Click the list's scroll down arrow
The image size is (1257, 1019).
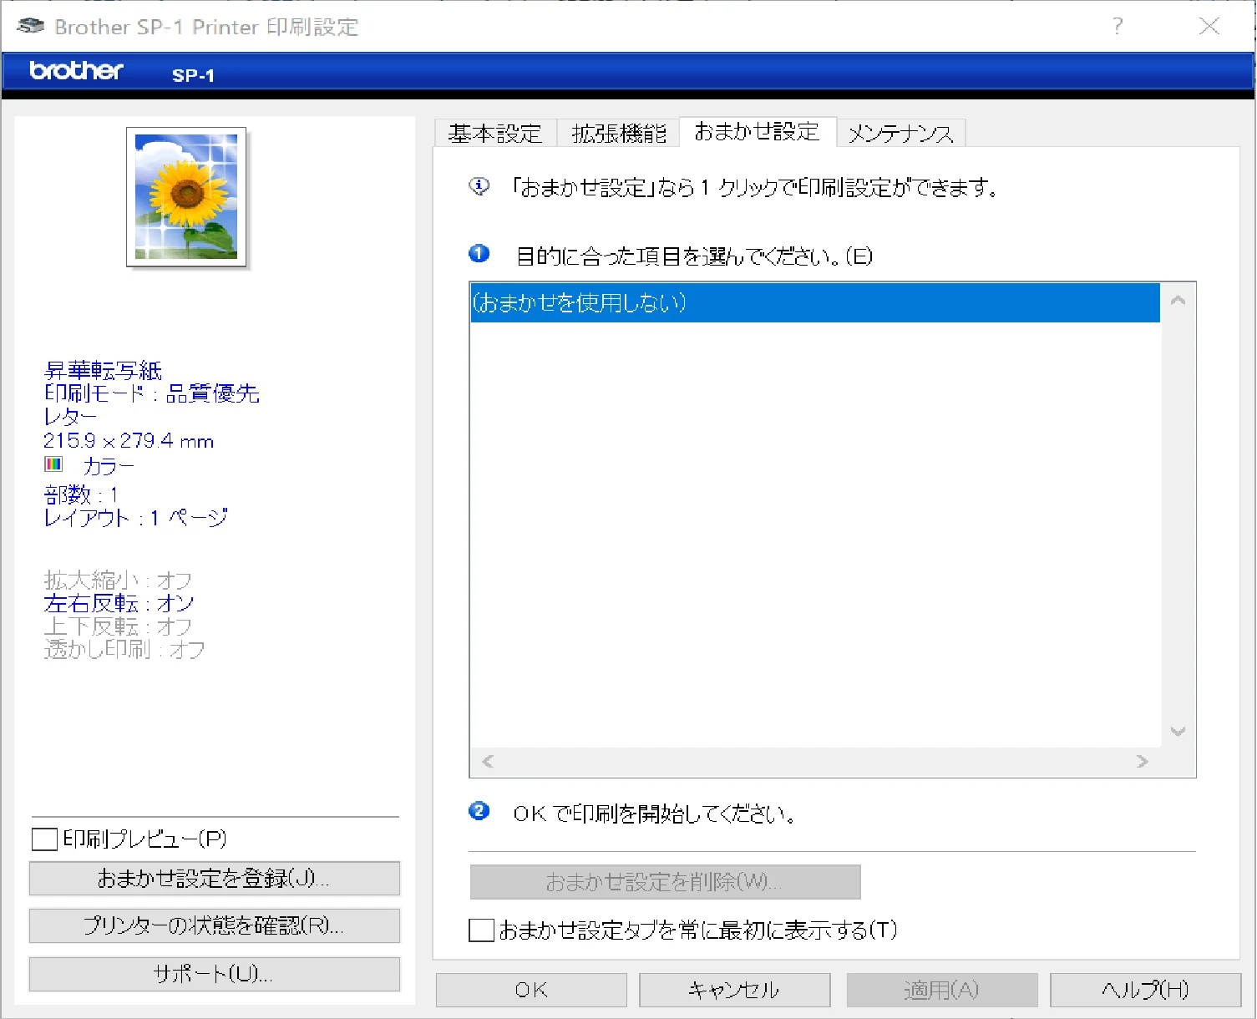point(1178,732)
